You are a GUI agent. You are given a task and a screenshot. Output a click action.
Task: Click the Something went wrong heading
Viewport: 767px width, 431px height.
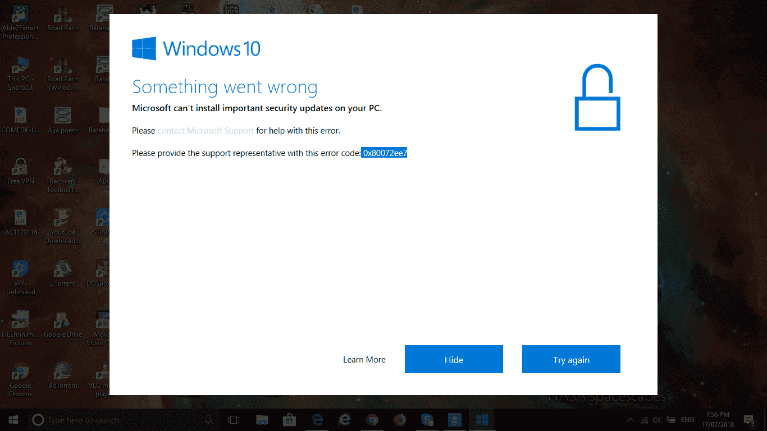point(225,87)
